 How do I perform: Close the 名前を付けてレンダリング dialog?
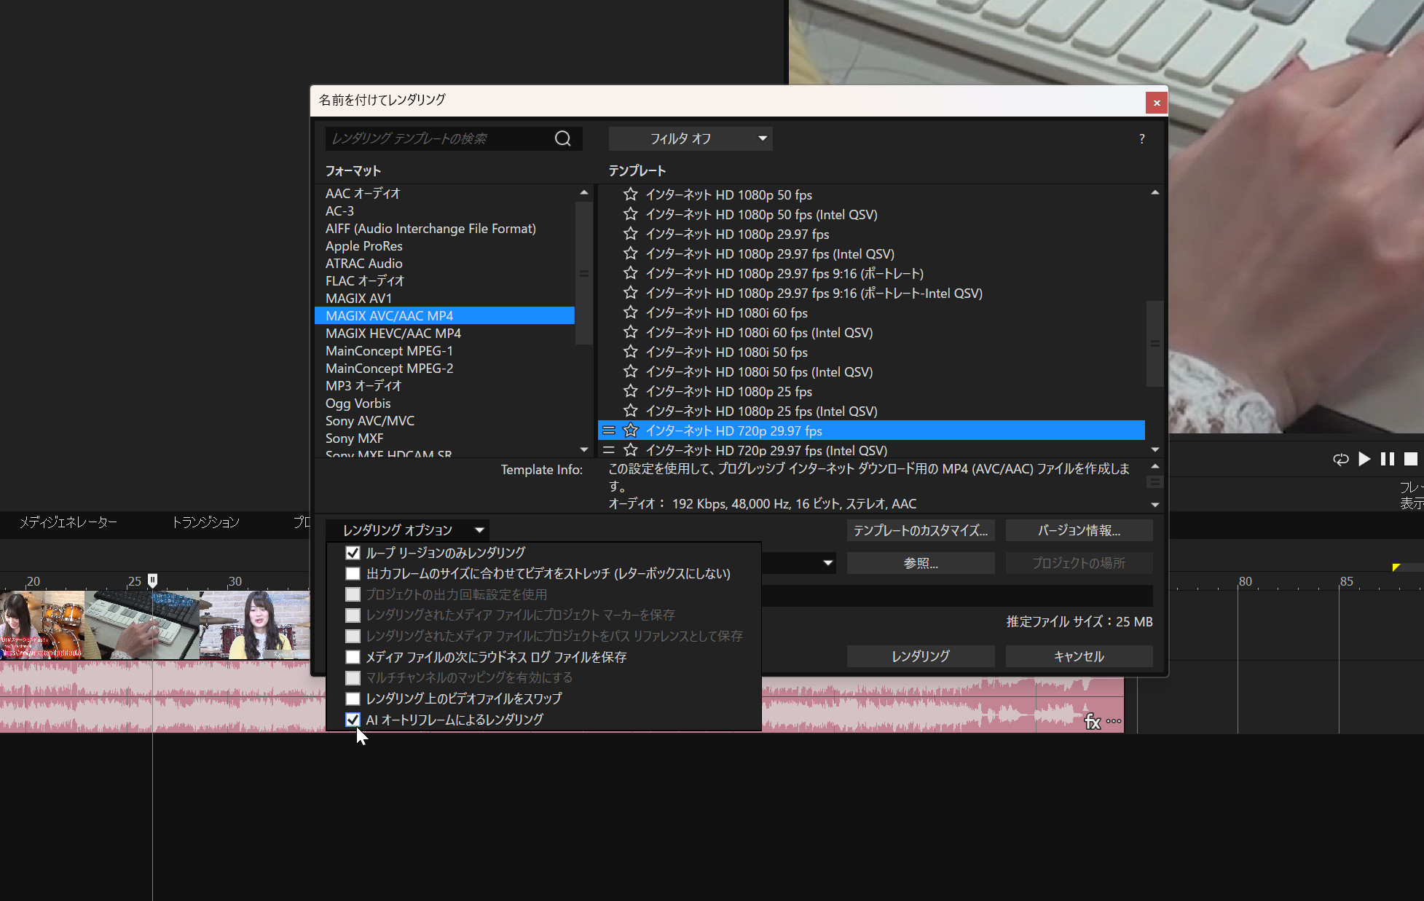pyautogui.click(x=1157, y=103)
